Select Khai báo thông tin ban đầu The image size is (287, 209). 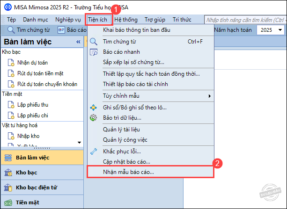pyautogui.click(x=151, y=30)
